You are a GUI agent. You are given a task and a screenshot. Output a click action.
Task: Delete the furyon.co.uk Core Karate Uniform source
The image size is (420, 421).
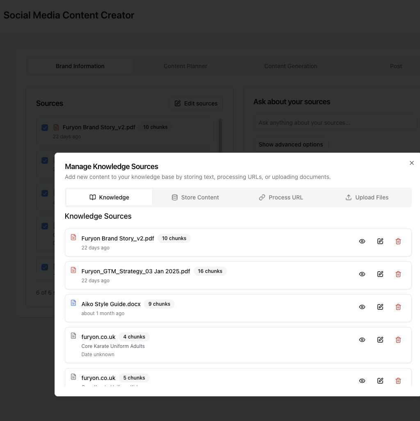click(x=398, y=340)
